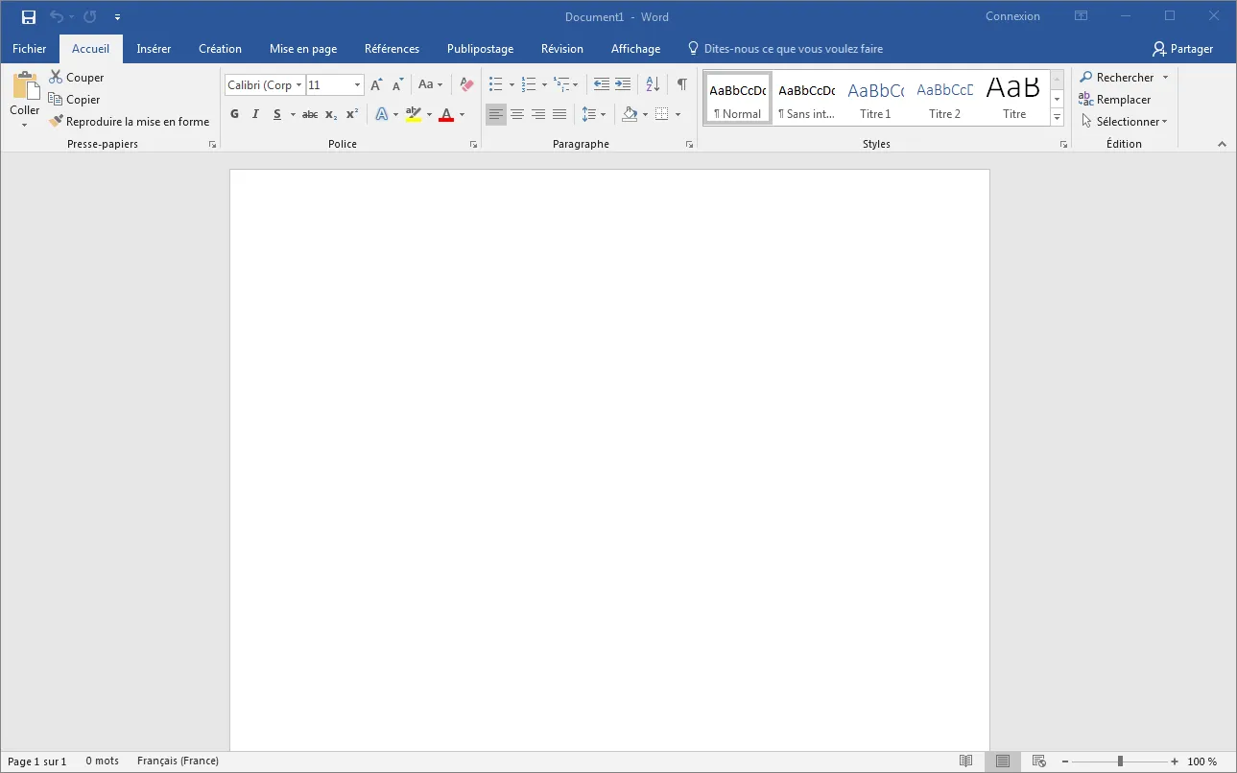
Task: Align text left
Action: (496, 114)
